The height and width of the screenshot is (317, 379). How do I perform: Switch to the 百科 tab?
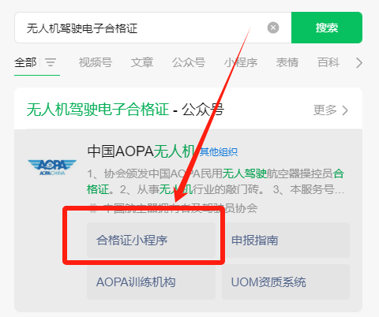pos(328,62)
